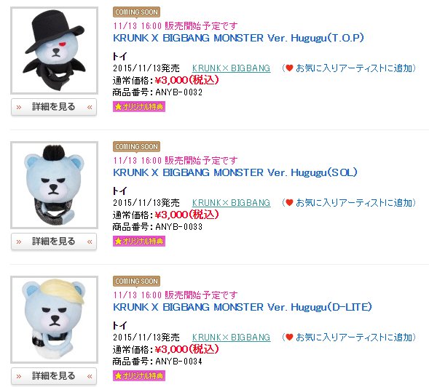Click COMING SOON badge above T.O.P item

tap(136, 12)
